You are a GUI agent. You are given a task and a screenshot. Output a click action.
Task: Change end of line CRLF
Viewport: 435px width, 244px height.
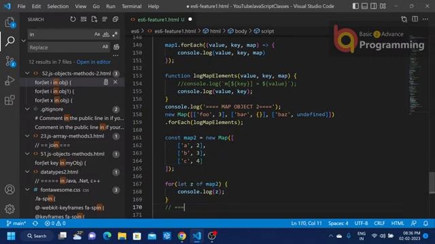pos(379,223)
